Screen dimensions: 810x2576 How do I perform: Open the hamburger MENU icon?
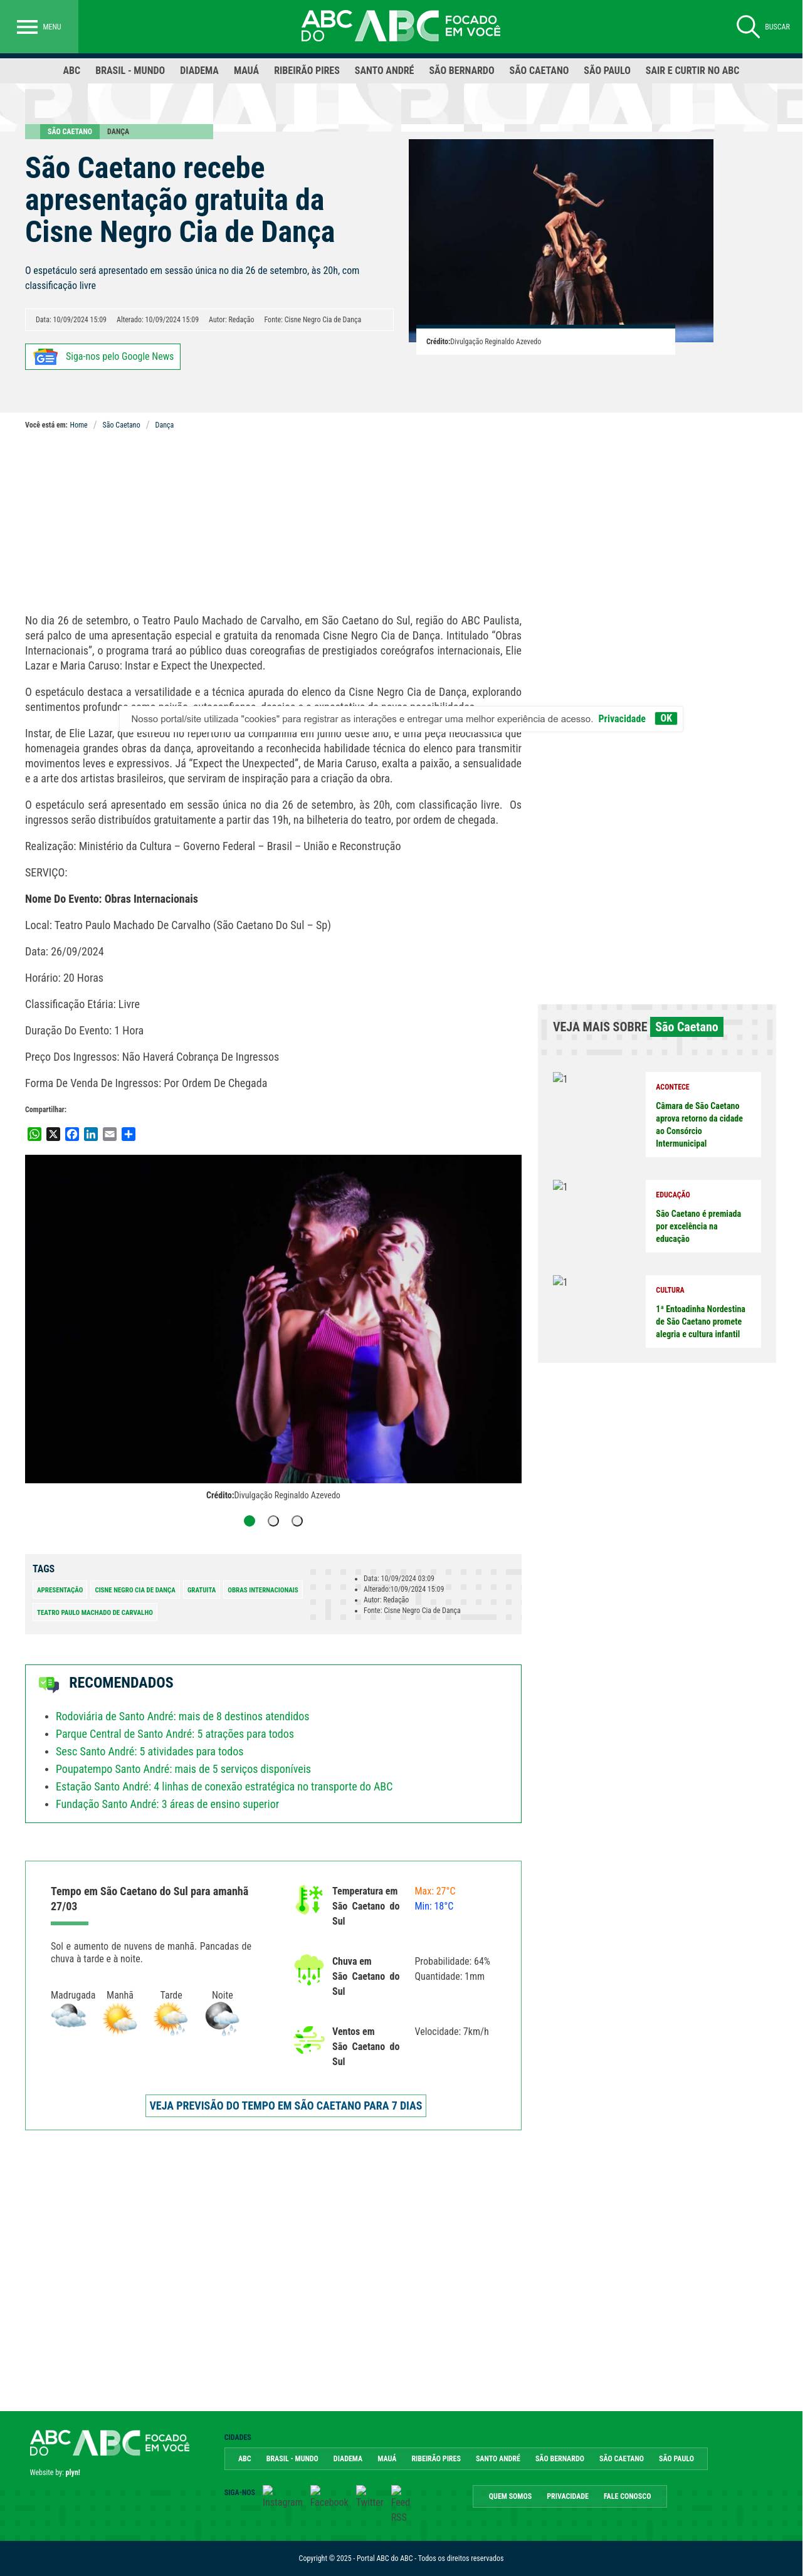coord(27,27)
